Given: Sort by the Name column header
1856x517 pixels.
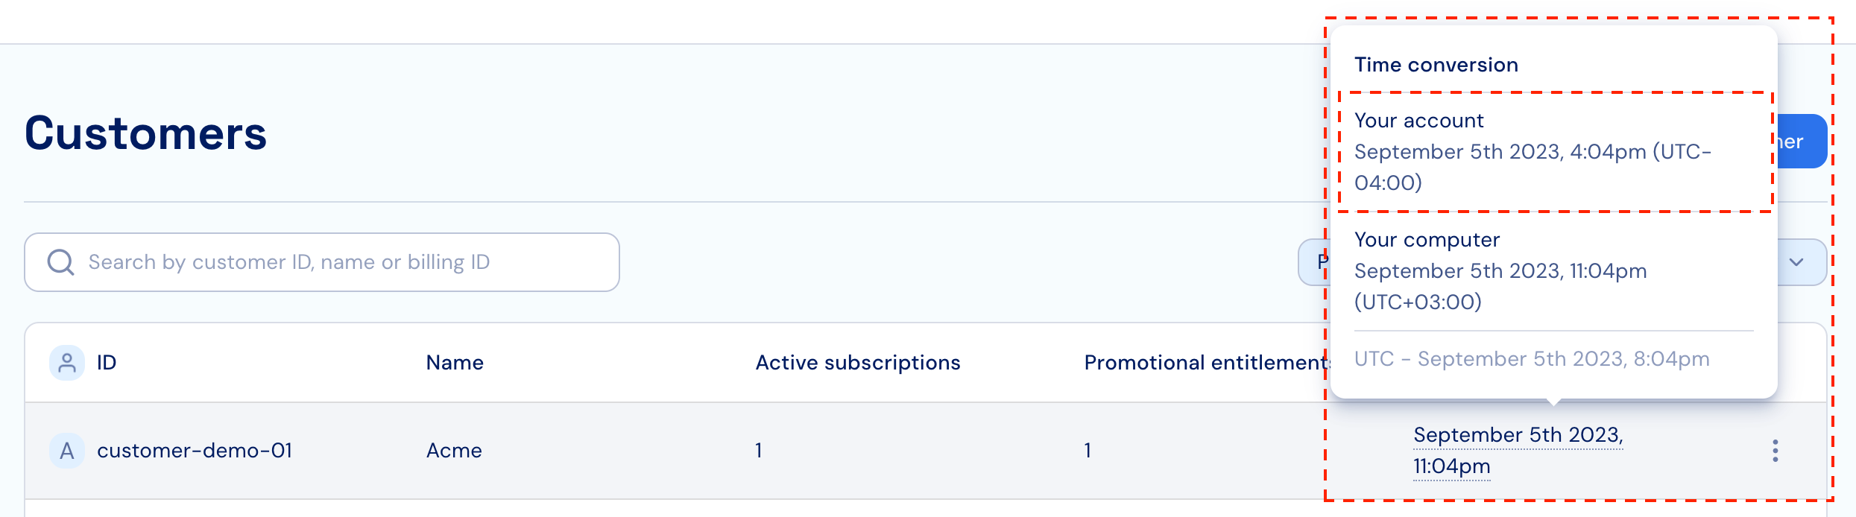Looking at the screenshot, I should tap(455, 363).
